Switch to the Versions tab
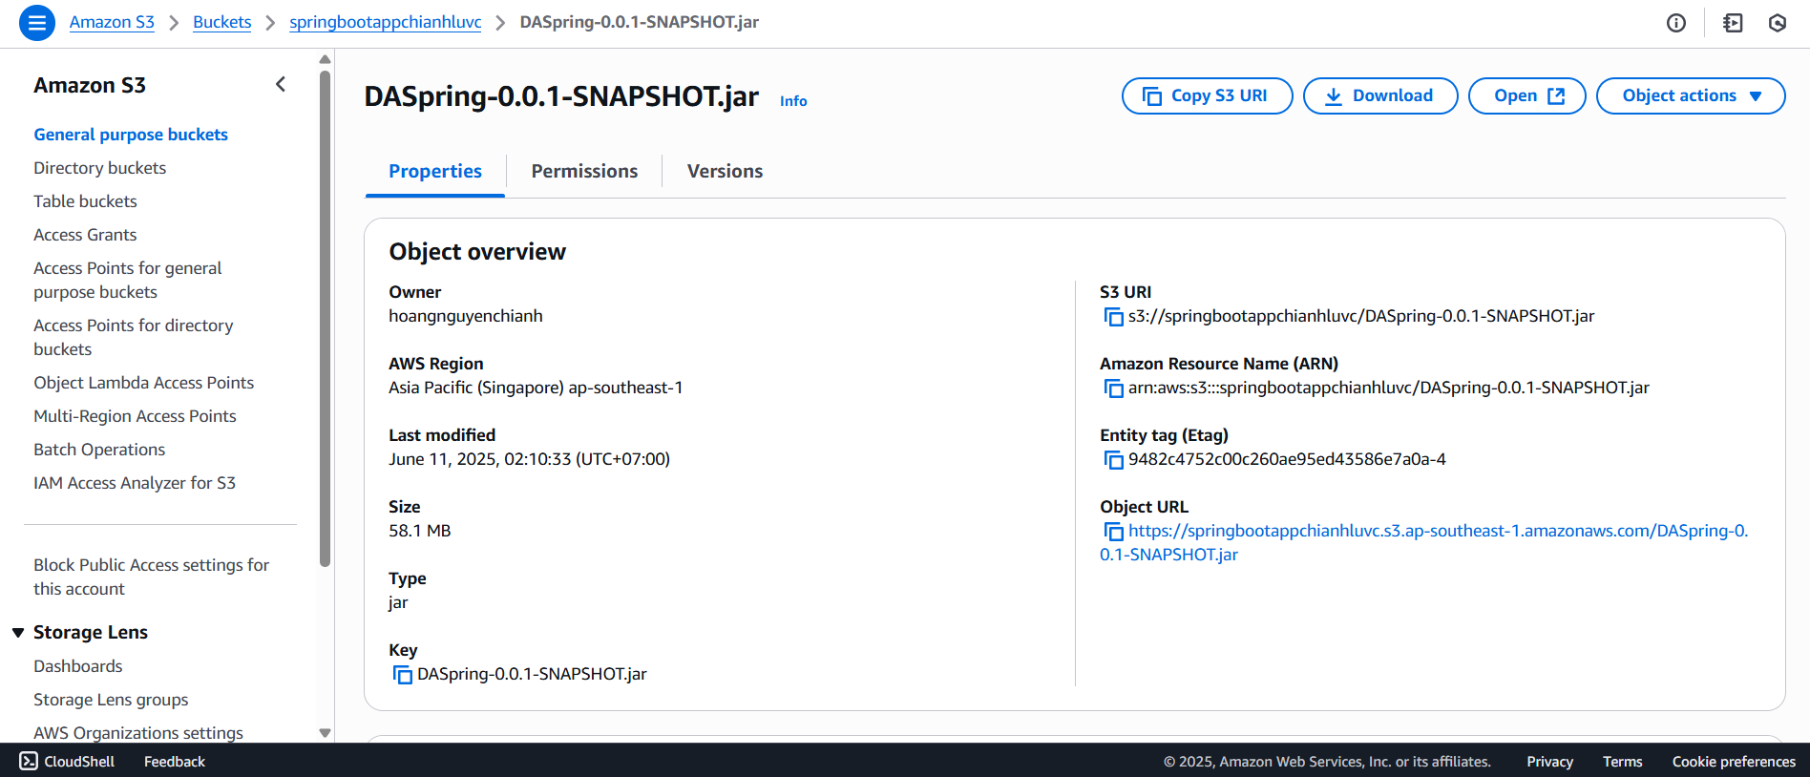Image resolution: width=1810 pixels, height=777 pixels. tap(725, 172)
